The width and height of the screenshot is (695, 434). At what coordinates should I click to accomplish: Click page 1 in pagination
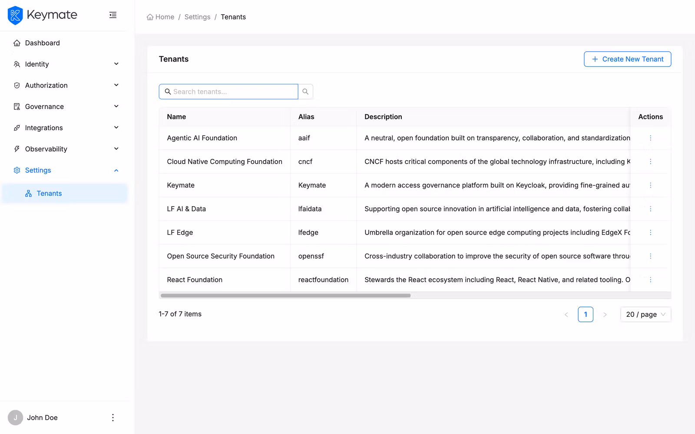pos(586,314)
